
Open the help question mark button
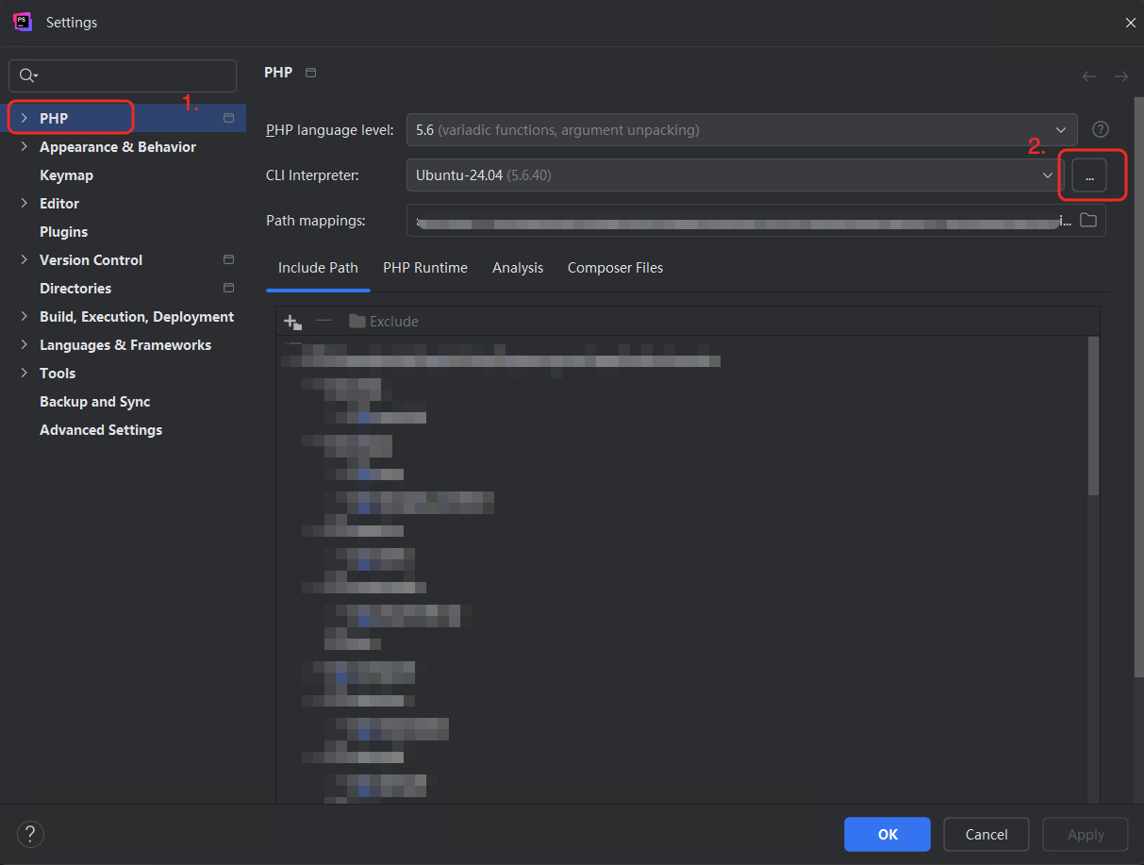(x=30, y=834)
